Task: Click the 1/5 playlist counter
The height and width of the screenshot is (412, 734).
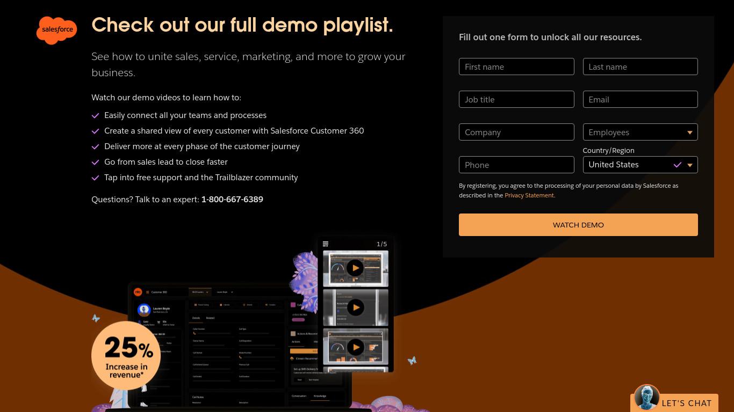Action: 382,244
